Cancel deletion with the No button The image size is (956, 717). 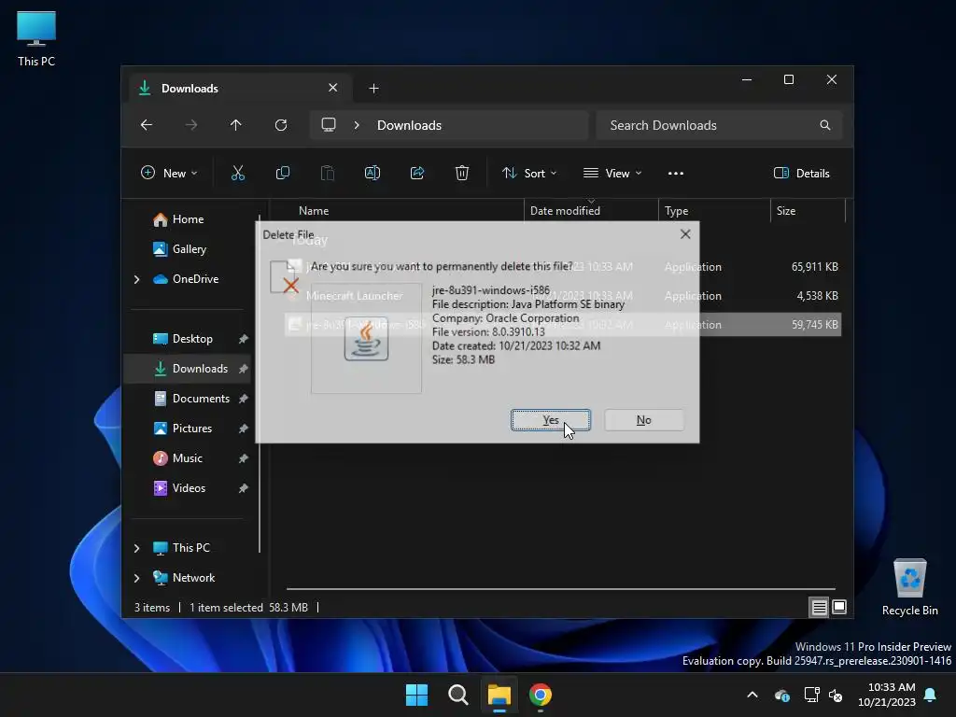[x=644, y=420]
